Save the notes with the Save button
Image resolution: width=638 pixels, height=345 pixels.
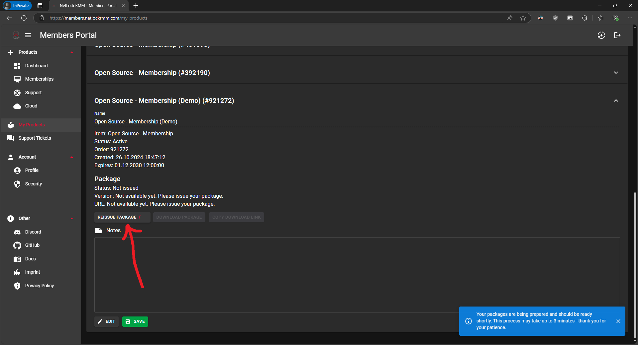point(135,321)
